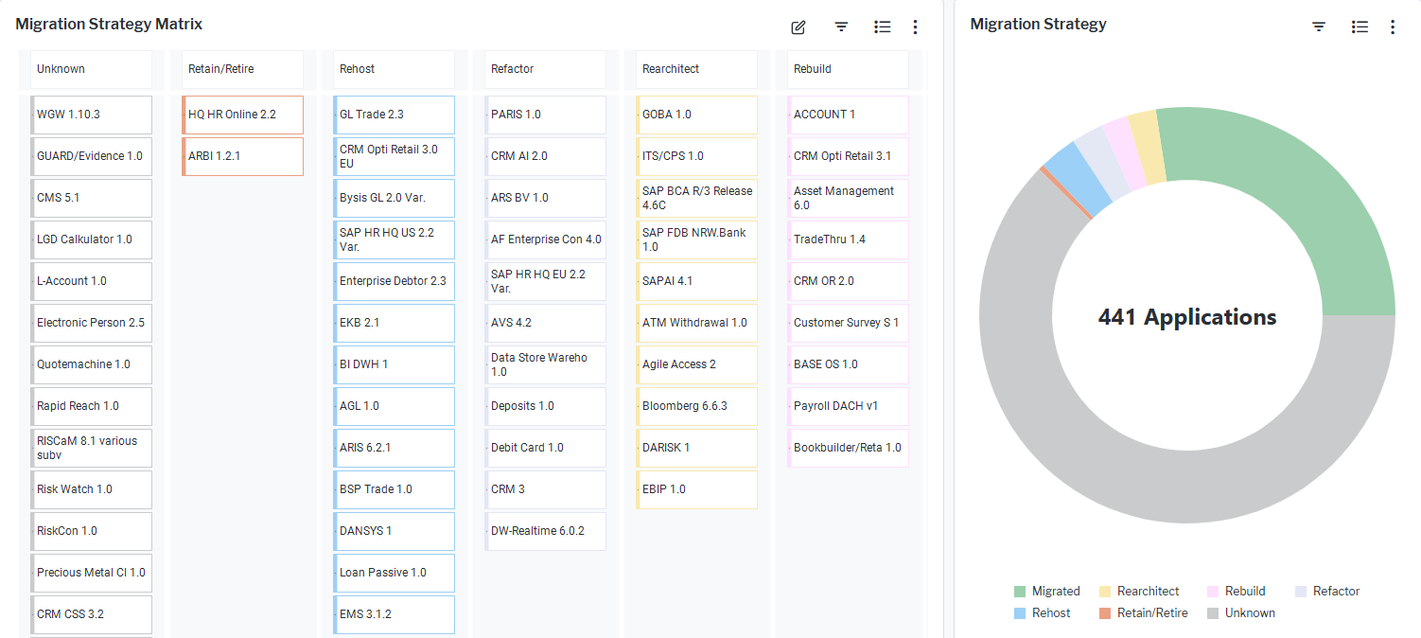This screenshot has width=1421, height=638.
Task: Click the green Migrated color swatch in the legend
Action: tap(1019, 591)
